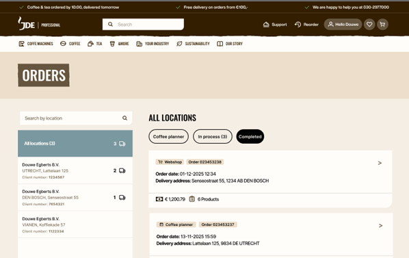Expand order 023453238 with the chevron
The height and width of the screenshot is (258, 409).
pos(380,163)
